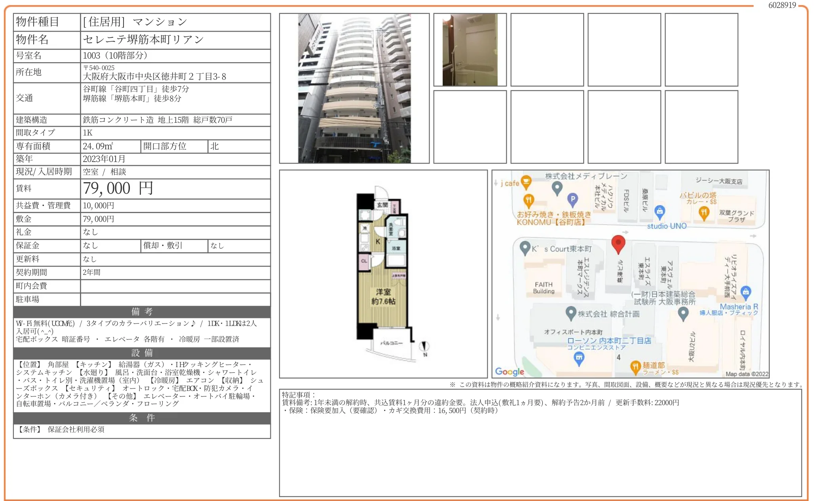Click the お好み焼き KONOMU restaurant icon
814x501 pixels.
click(x=529, y=200)
